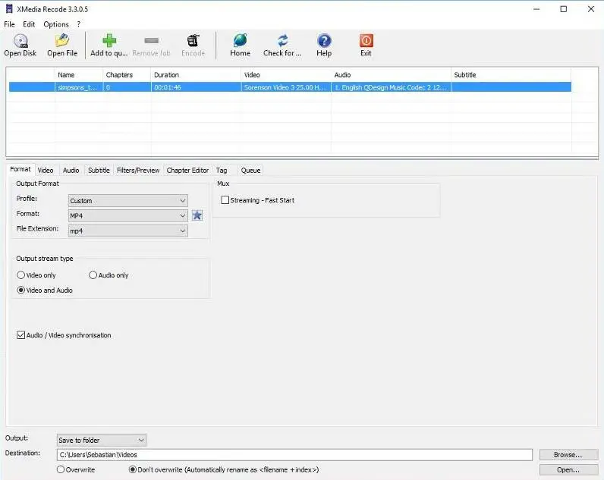604x480 pixels.
Task: Open the Options menu
Action: click(56, 24)
